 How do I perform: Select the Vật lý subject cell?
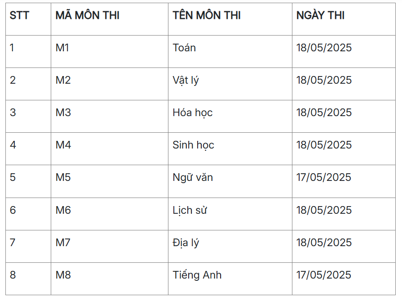click(x=186, y=80)
